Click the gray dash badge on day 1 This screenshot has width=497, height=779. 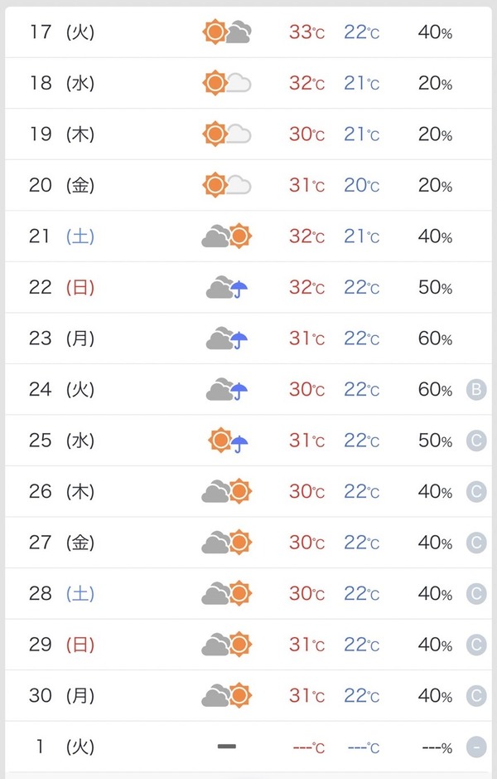tap(476, 747)
